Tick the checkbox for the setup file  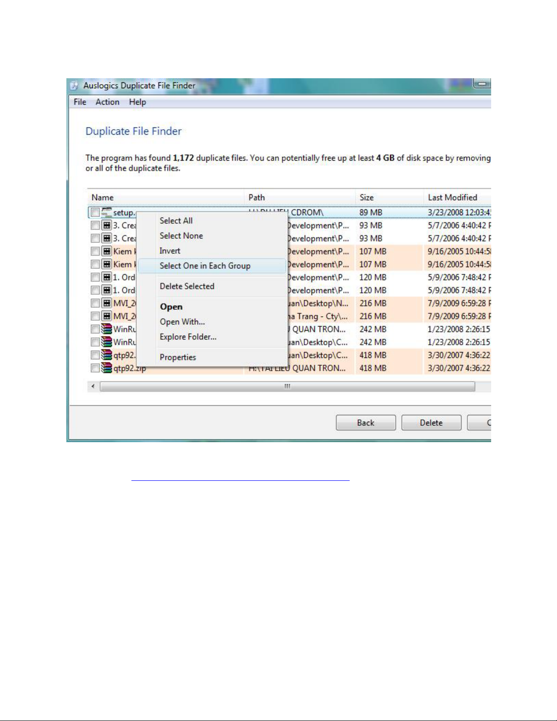point(95,212)
